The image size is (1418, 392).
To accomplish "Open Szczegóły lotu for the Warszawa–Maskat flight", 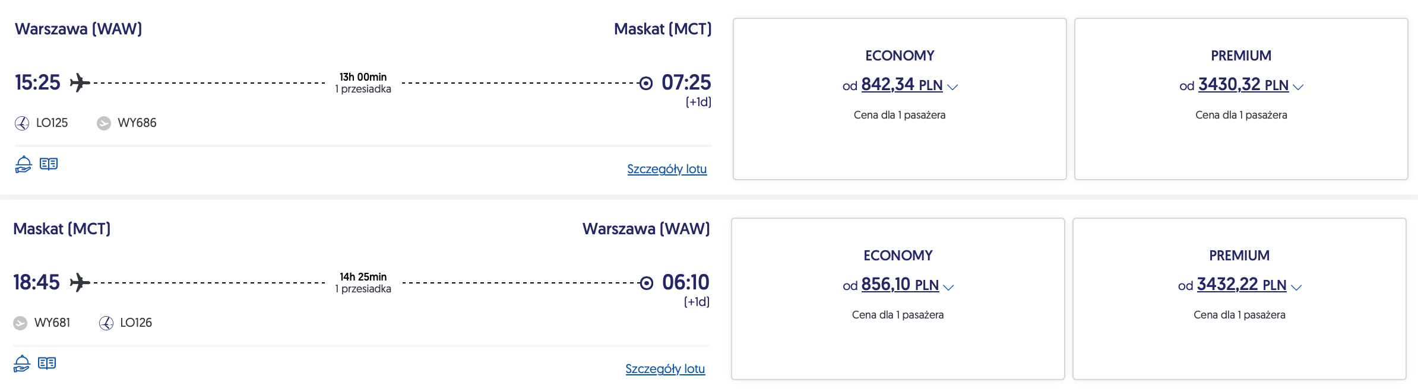I will tap(667, 169).
